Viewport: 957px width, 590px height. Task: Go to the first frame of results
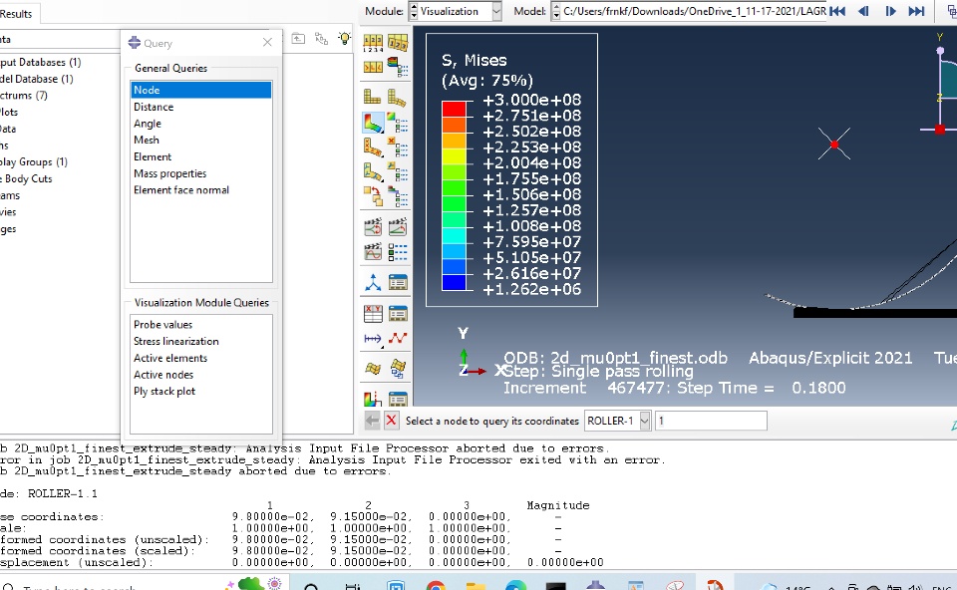click(837, 11)
